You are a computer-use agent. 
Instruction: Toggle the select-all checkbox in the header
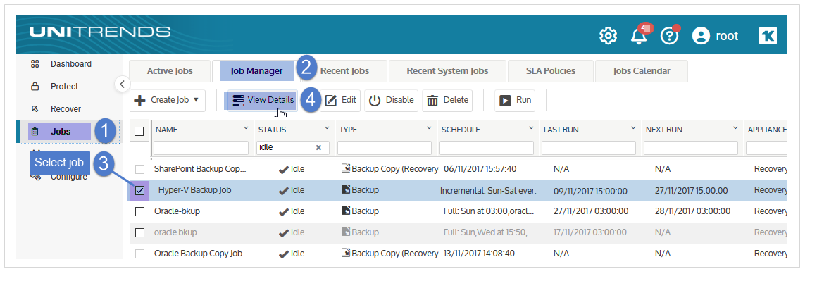pyautogui.click(x=139, y=132)
